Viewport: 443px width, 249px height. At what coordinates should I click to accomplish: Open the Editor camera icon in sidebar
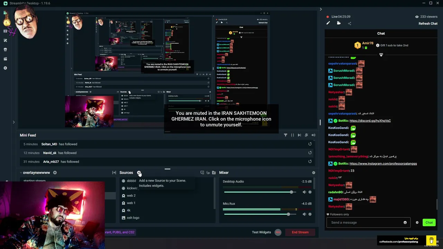pyautogui.click(x=5, y=13)
